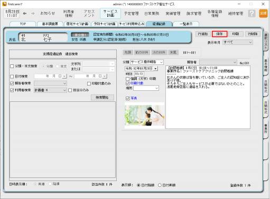Click the back arrow navigation icon
This screenshot has width=270, height=199.
pos(25,13)
